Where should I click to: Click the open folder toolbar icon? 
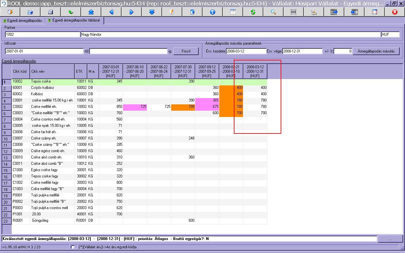(30, 12)
